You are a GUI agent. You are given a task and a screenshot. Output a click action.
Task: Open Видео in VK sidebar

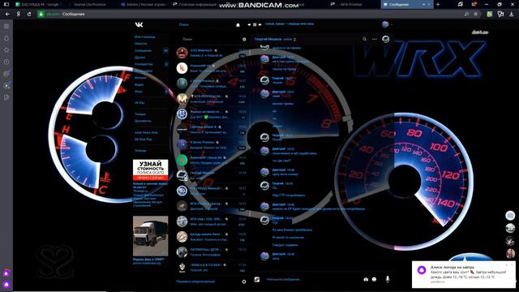(139, 84)
